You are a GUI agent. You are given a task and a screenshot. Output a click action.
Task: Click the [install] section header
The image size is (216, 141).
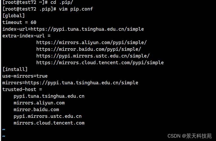15,69
